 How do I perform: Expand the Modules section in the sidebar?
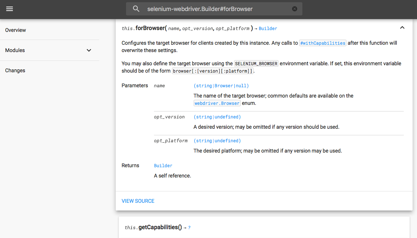coord(89,50)
